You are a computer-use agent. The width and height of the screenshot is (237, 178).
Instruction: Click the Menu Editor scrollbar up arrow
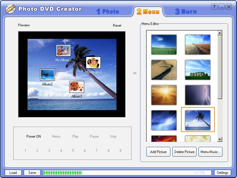point(220,33)
